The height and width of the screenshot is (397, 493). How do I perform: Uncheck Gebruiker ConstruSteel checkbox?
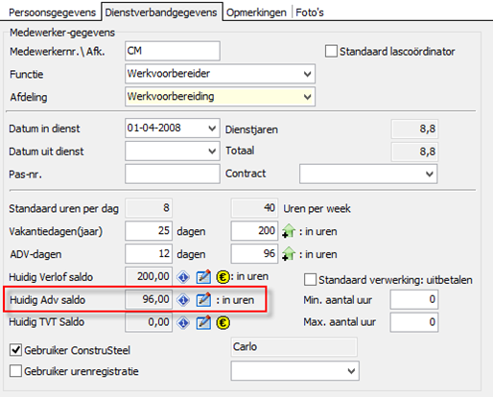pyautogui.click(x=15, y=350)
